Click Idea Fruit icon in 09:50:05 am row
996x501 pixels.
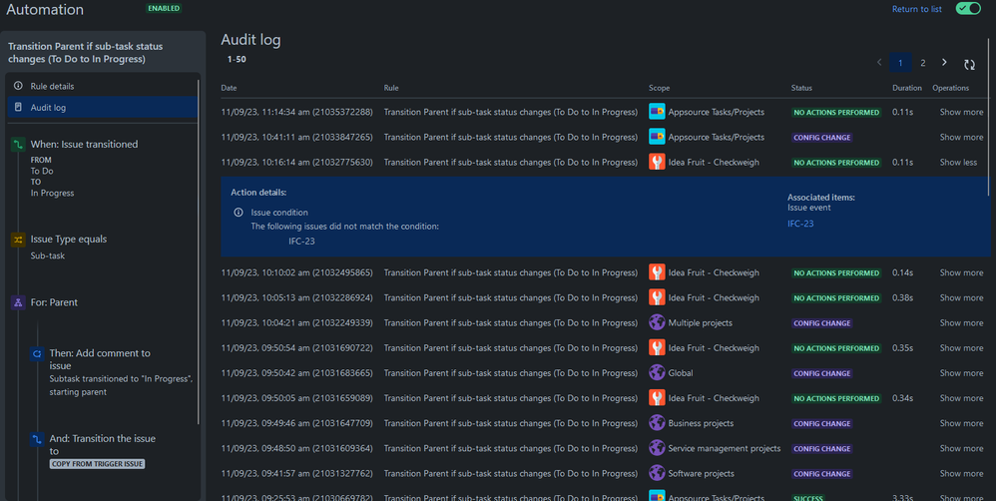[657, 397]
